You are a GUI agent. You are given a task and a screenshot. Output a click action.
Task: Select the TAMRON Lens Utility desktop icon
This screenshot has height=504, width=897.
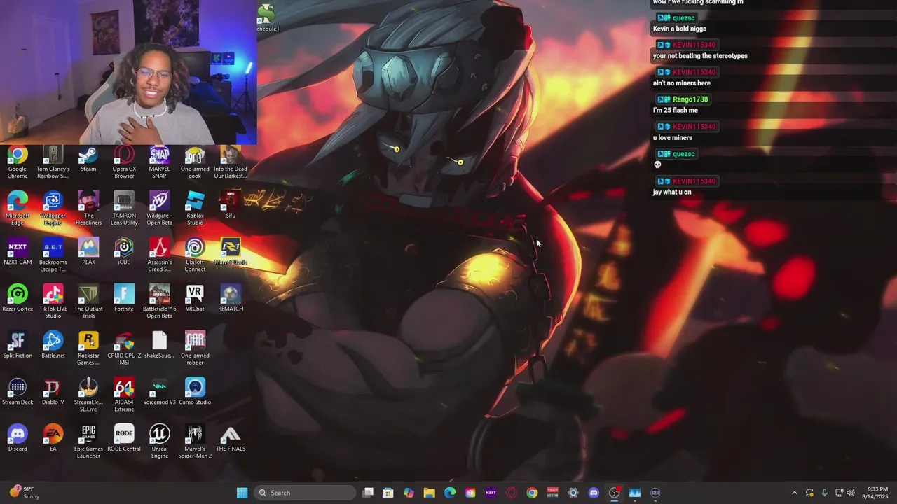(124, 209)
